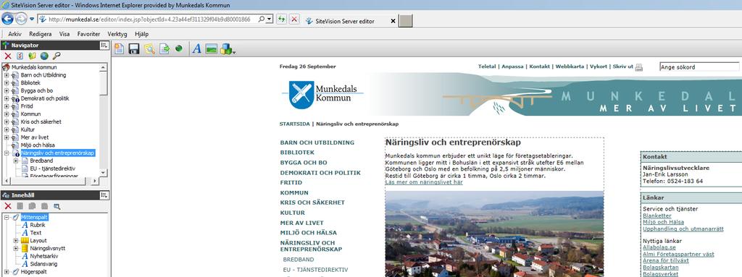Image resolution: width=742 pixels, height=277 pixels.
Task: Collapse the Mittenspalt content node
Action: (7, 218)
